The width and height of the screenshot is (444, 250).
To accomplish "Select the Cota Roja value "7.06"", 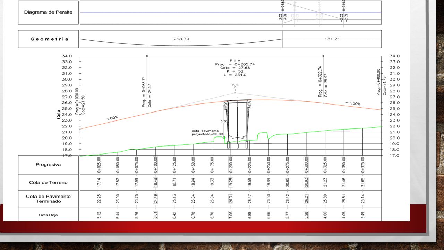I will [x=231, y=215].
